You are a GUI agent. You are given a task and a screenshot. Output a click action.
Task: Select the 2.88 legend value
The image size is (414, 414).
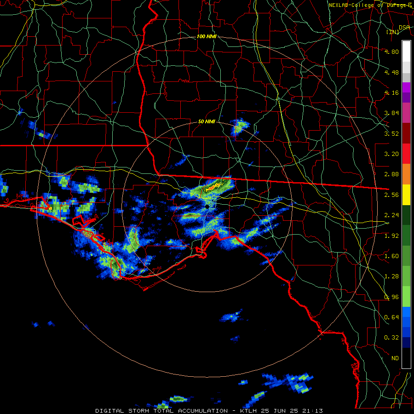coord(391,174)
